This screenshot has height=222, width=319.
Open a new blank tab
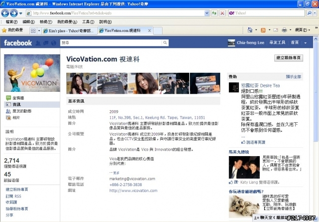(x=158, y=31)
